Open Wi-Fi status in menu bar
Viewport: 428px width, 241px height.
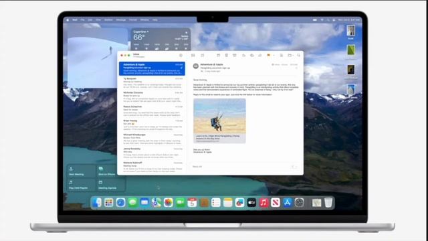[322, 20]
